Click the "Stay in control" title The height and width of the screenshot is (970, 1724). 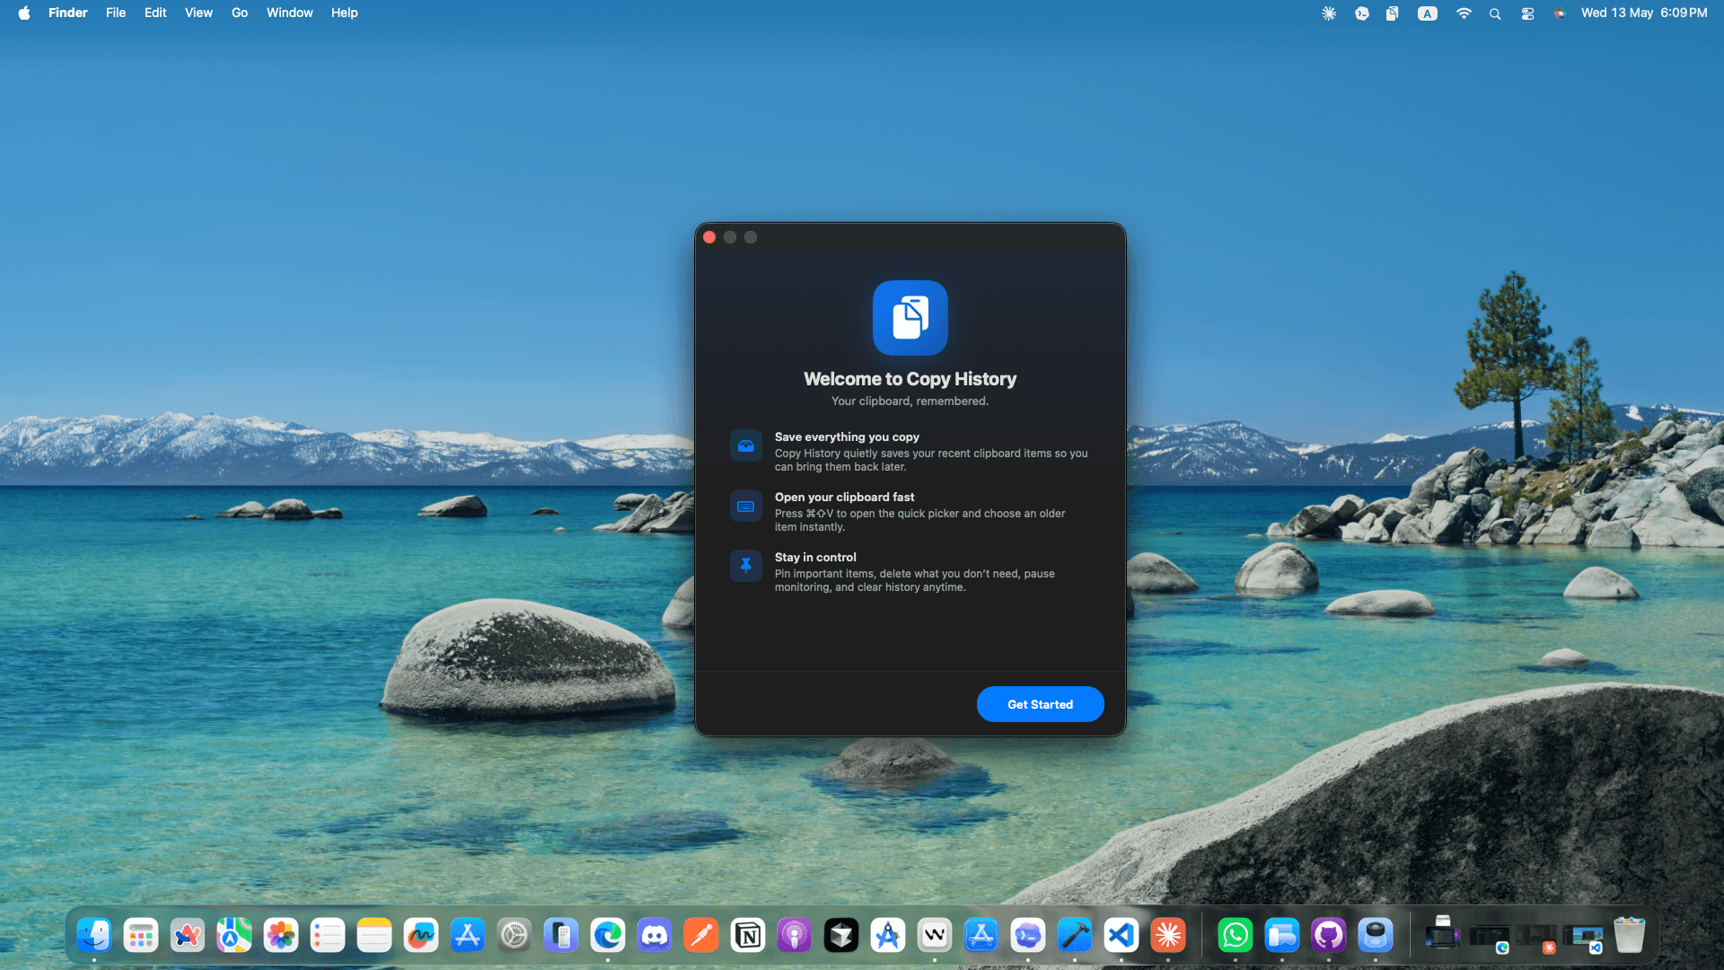pos(815,557)
